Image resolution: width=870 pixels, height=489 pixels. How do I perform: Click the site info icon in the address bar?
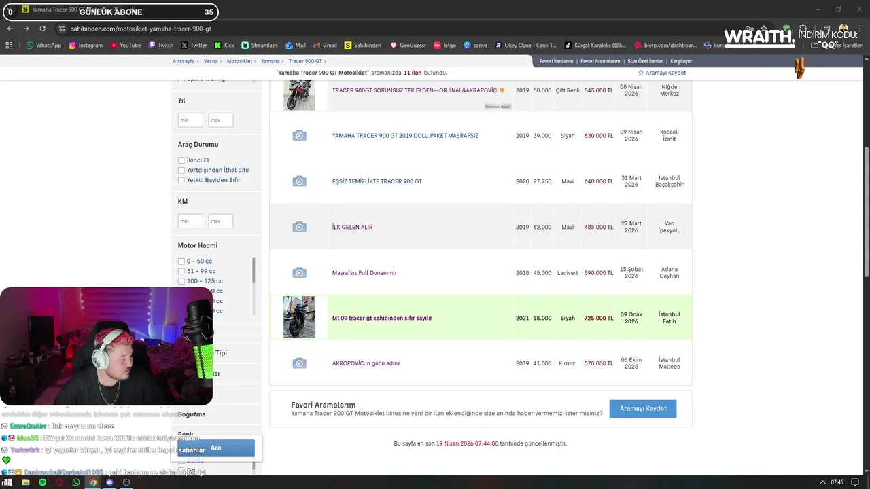[62, 29]
